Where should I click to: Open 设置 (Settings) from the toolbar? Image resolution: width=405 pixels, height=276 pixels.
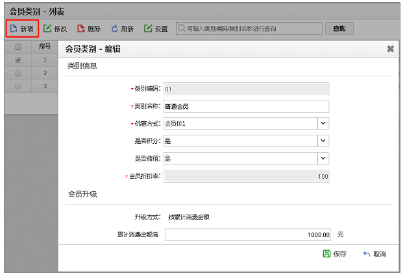148,29
